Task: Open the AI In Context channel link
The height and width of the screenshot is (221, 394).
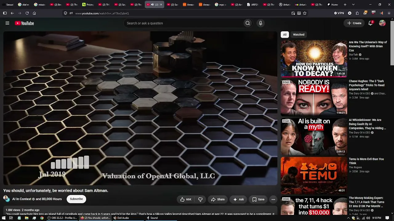Action: point(22,199)
